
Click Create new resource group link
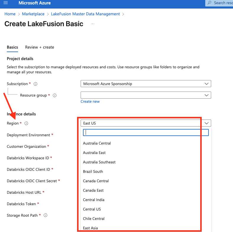[90, 102]
